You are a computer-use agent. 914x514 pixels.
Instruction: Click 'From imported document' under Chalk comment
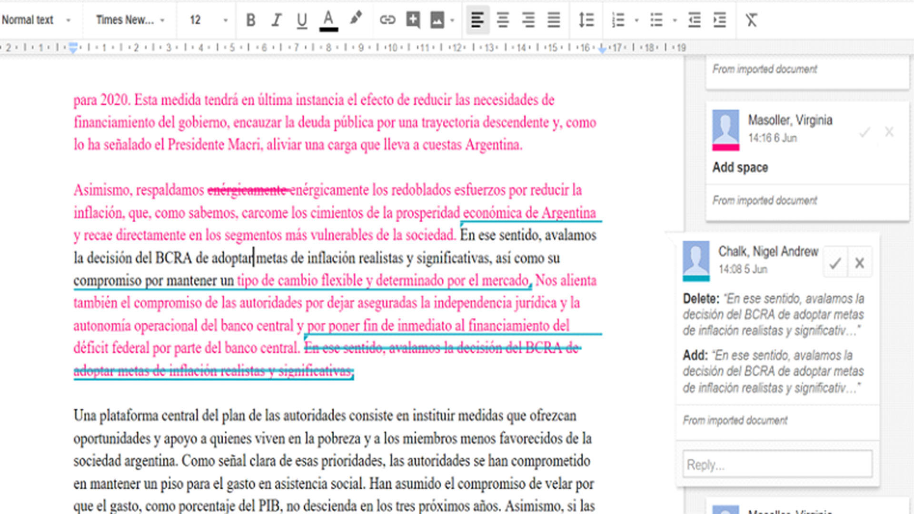coord(735,420)
